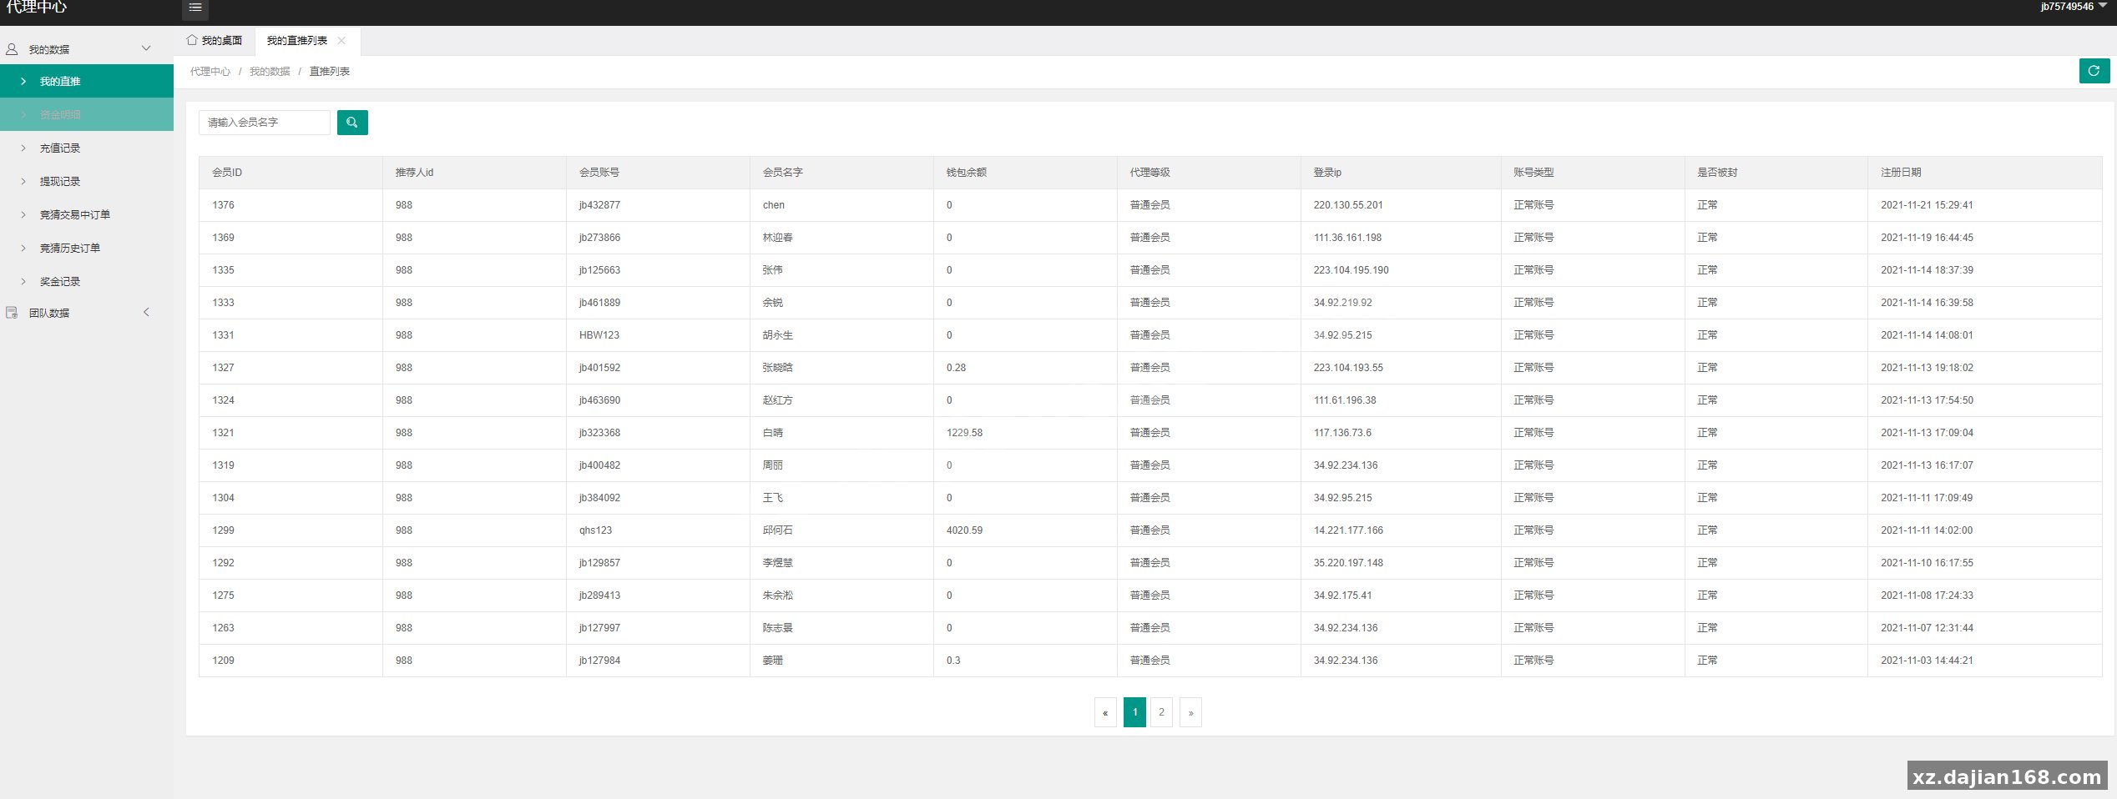Screen dimensions: 2117x799
Task: Click the magnifier search button
Action: pyautogui.click(x=352, y=123)
